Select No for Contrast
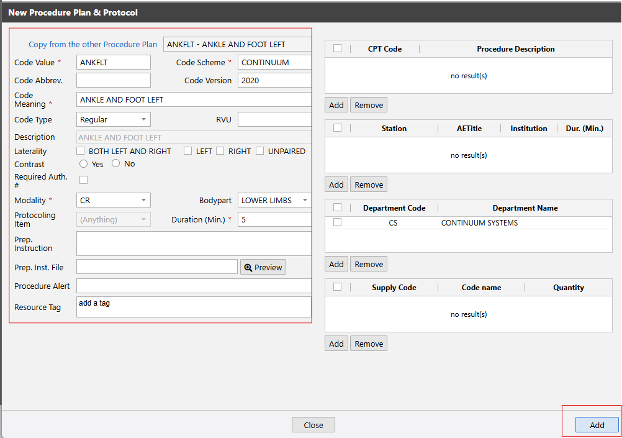Viewport: 622px width, 438px height. pyautogui.click(x=115, y=163)
